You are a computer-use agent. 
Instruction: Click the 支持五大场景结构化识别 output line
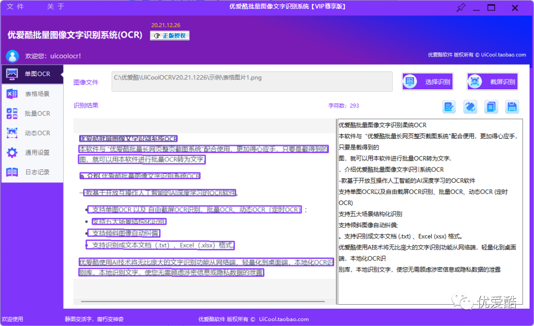point(370,214)
